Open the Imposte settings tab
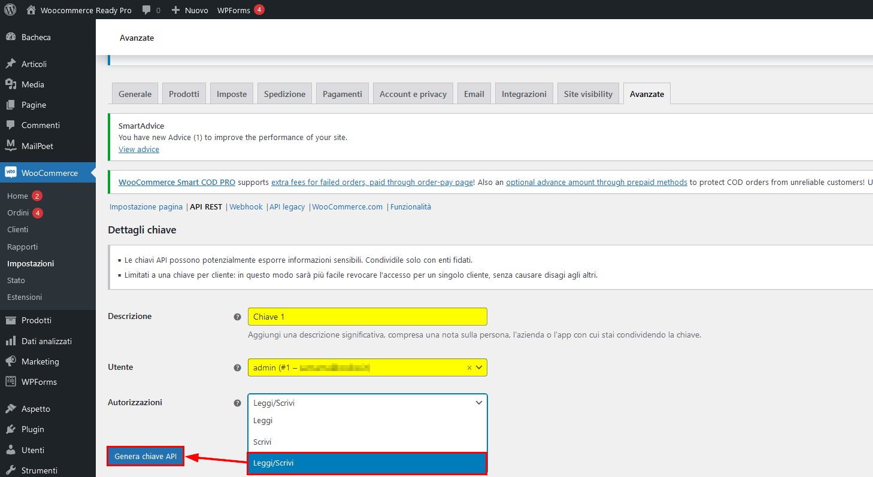The width and height of the screenshot is (873, 477). pos(232,94)
